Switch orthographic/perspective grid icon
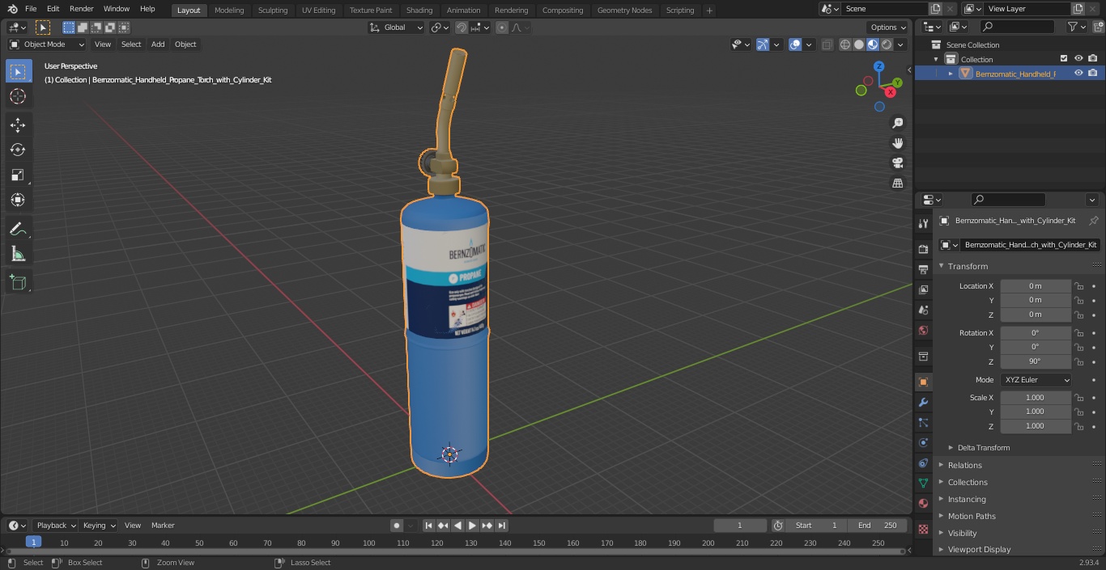Viewport: 1106px width, 570px height. [x=897, y=183]
